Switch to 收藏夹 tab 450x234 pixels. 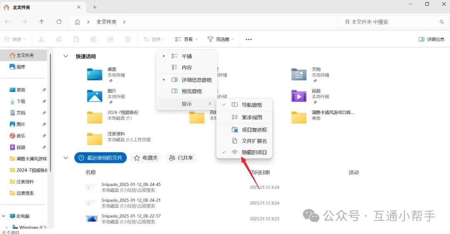tap(146, 158)
